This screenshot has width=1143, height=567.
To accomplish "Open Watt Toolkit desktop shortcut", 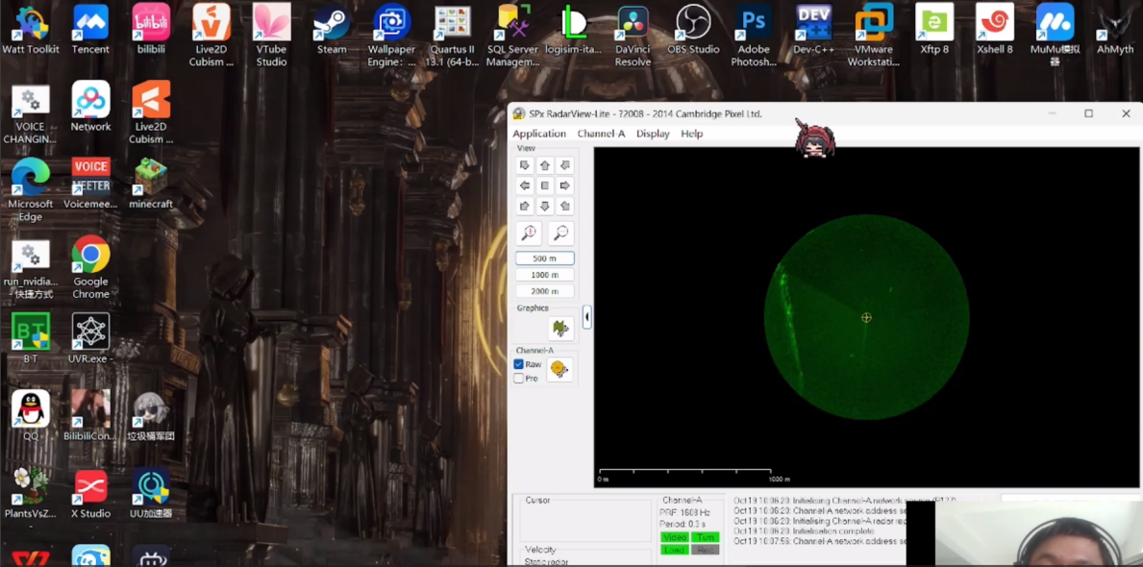I will coord(31,29).
